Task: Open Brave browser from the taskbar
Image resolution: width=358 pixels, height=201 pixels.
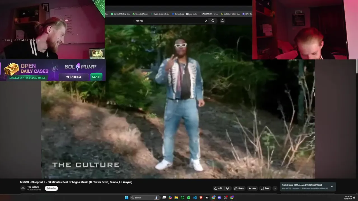Action: [x=201, y=198]
